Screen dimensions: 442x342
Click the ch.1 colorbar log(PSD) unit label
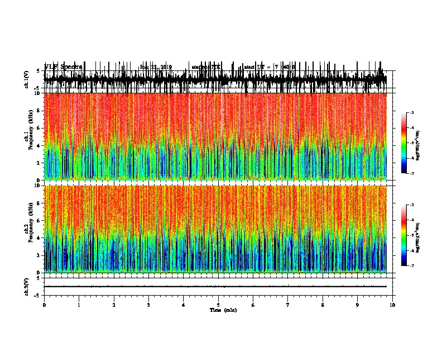coord(418,146)
